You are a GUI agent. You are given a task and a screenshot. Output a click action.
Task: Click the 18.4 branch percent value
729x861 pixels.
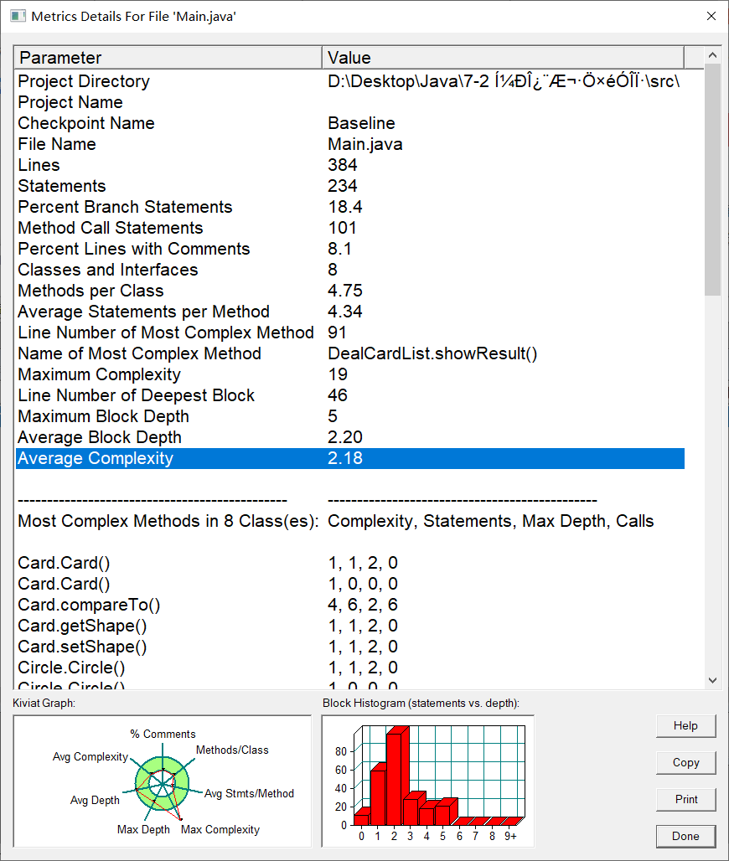pos(345,207)
